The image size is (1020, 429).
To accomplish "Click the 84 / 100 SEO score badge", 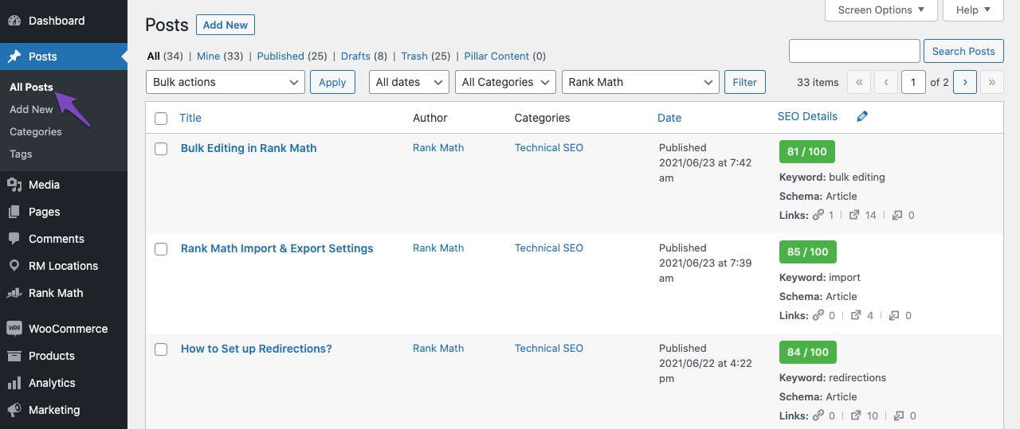I will (807, 352).
